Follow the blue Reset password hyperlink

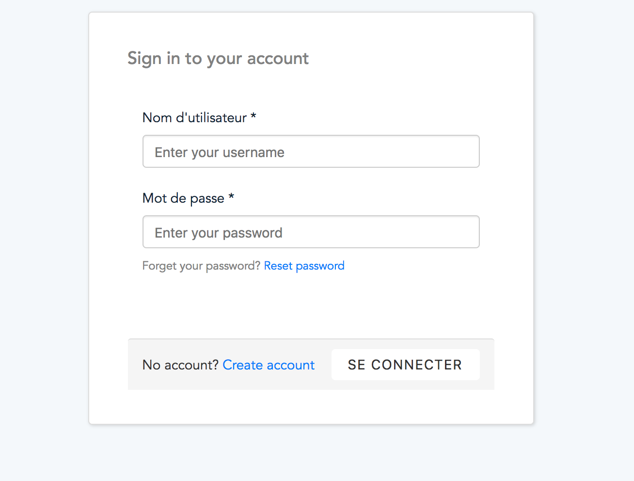click(x=304, y=266)
